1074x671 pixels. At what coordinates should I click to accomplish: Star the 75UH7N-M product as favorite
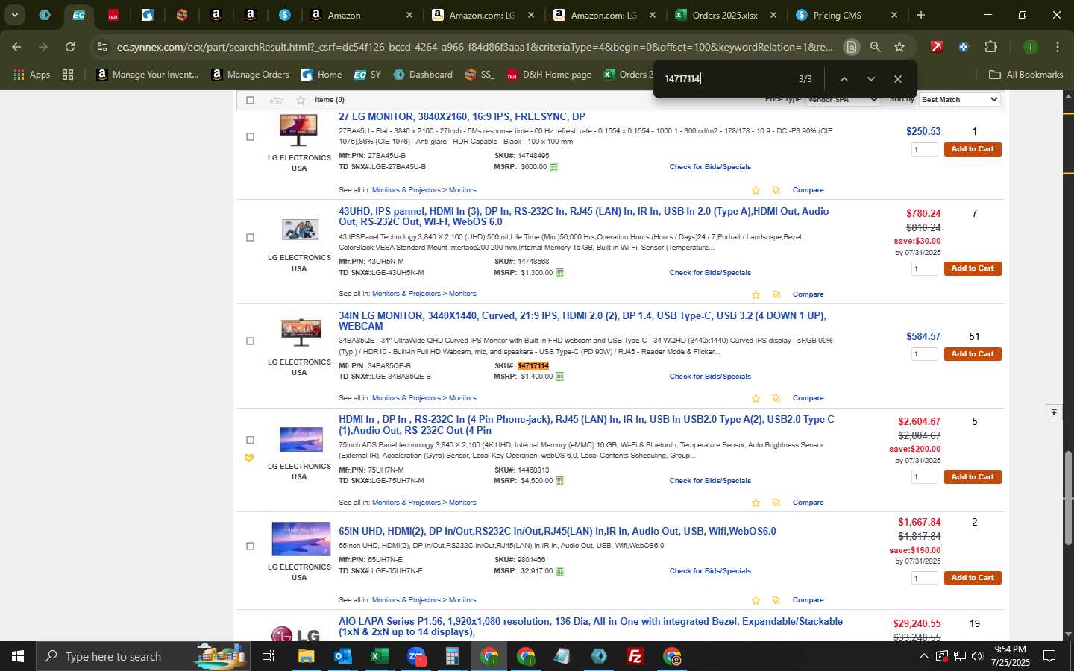pyautogui.click(x=756, y=503)
